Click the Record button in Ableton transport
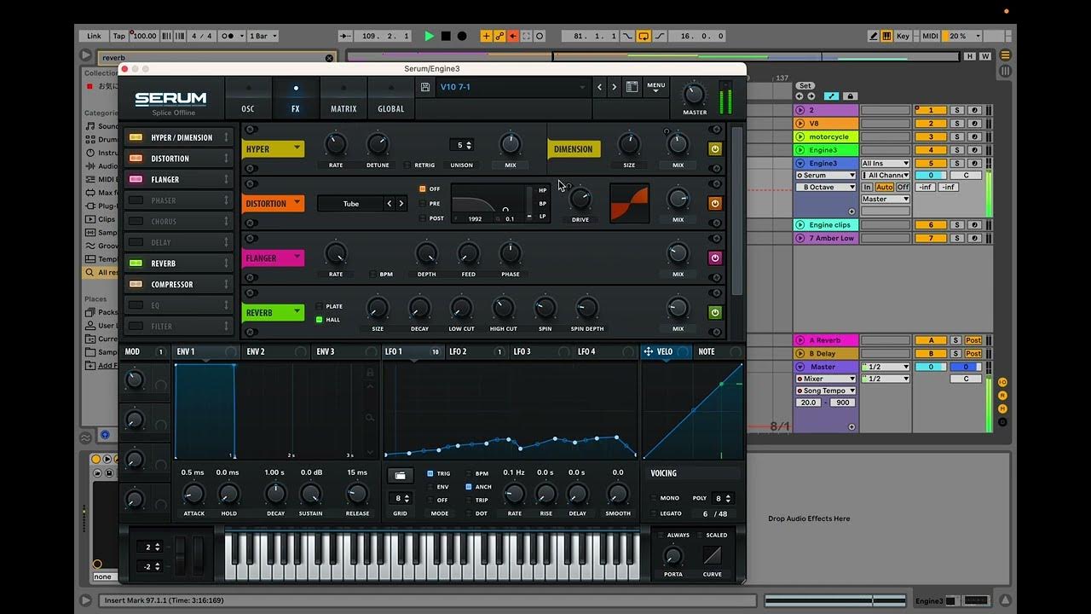 (x=462, y=36)
